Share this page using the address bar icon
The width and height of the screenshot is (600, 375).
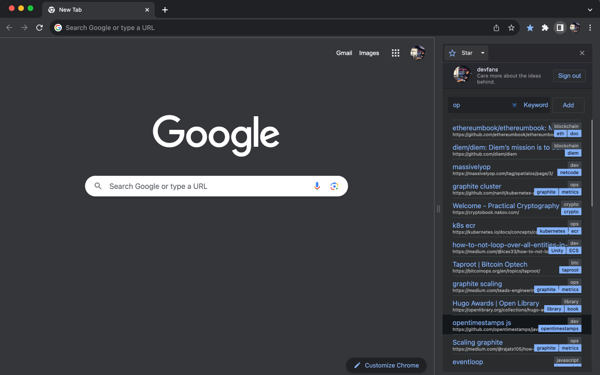(496, 28)
